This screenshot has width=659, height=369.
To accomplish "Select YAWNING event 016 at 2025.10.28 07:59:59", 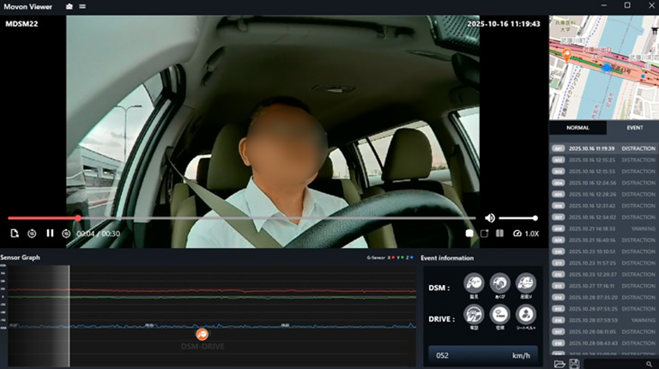I will [604, 320].
